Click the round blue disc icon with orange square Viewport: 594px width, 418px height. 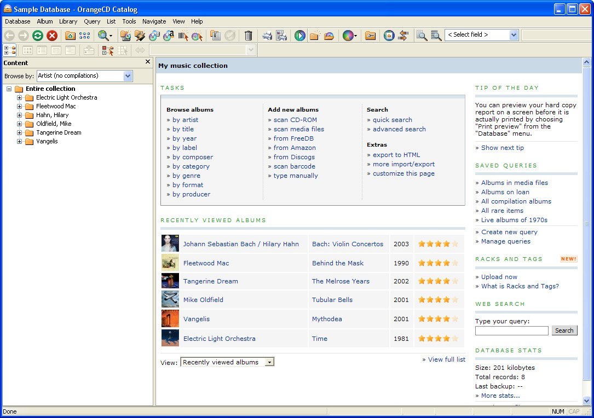pos(389,36)
